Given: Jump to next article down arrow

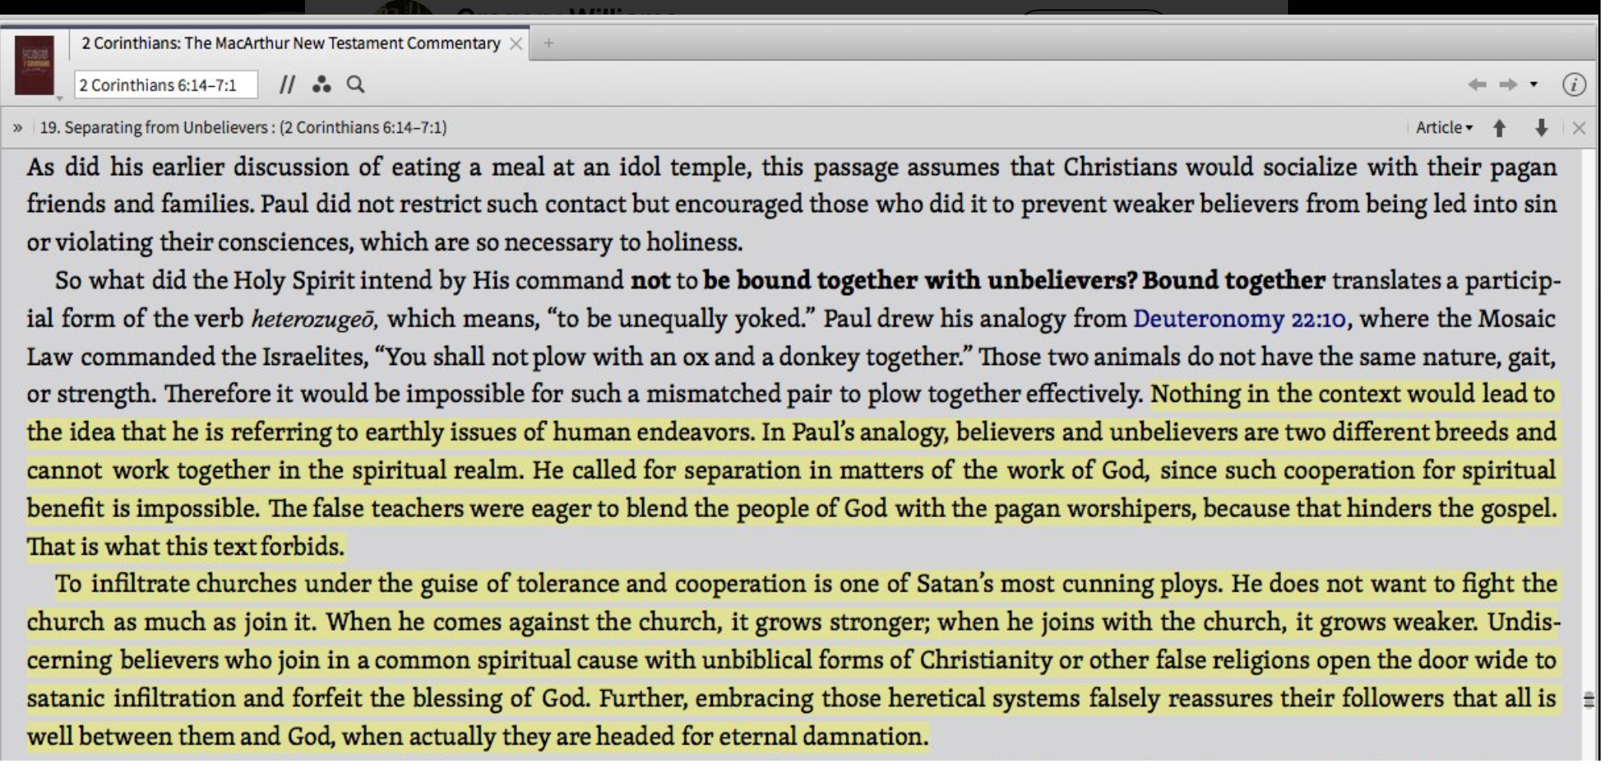Looking at the screenshot, I should point(1541,128).
